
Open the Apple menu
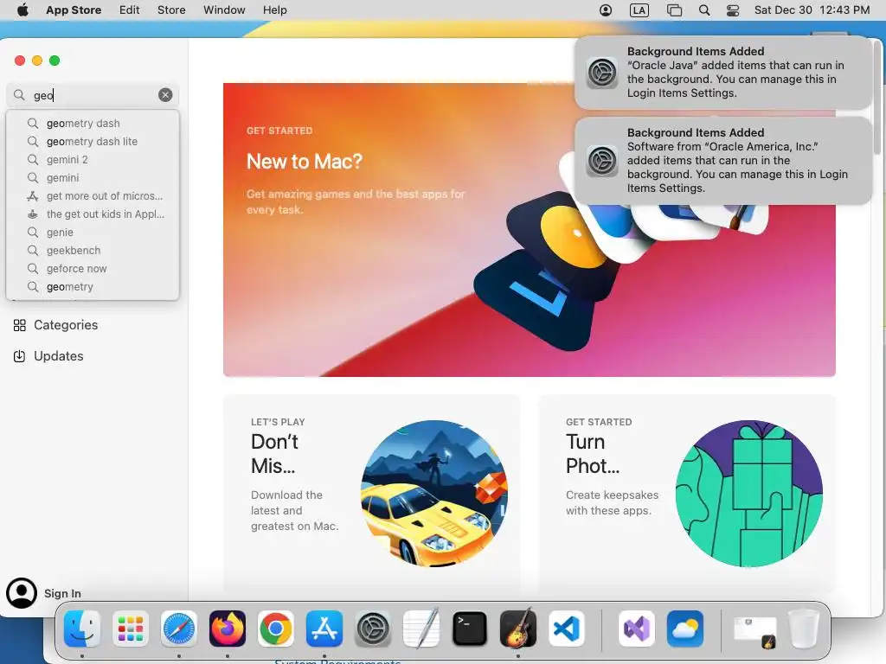coord(22,10)
